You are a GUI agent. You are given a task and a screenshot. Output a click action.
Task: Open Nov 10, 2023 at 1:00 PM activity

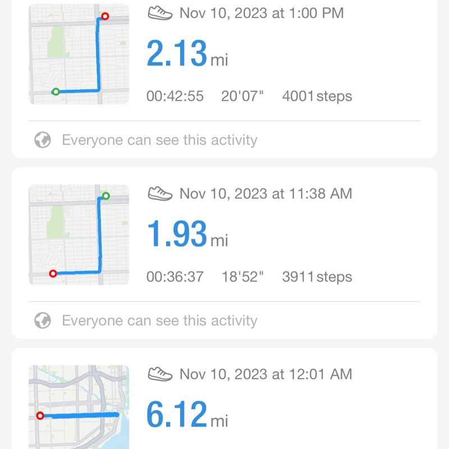point(262,13)
